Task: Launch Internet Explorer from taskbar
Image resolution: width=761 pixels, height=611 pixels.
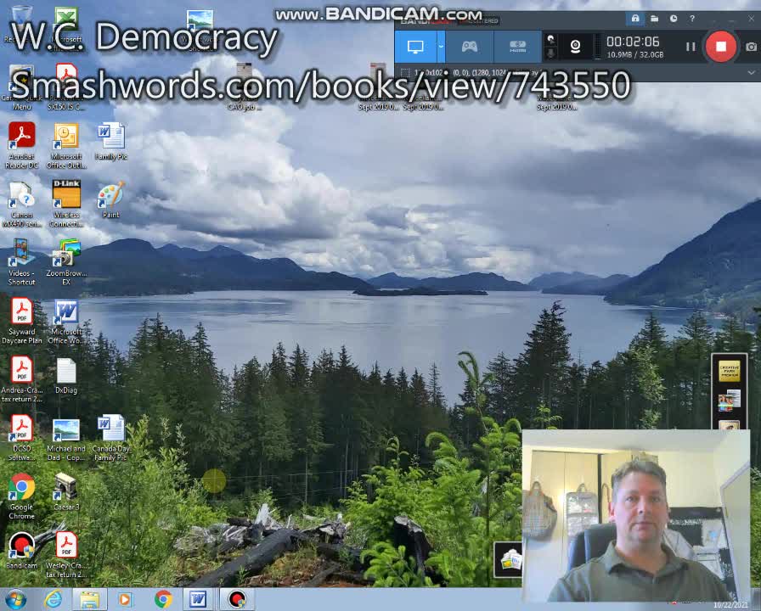Action: coord(53,599)
